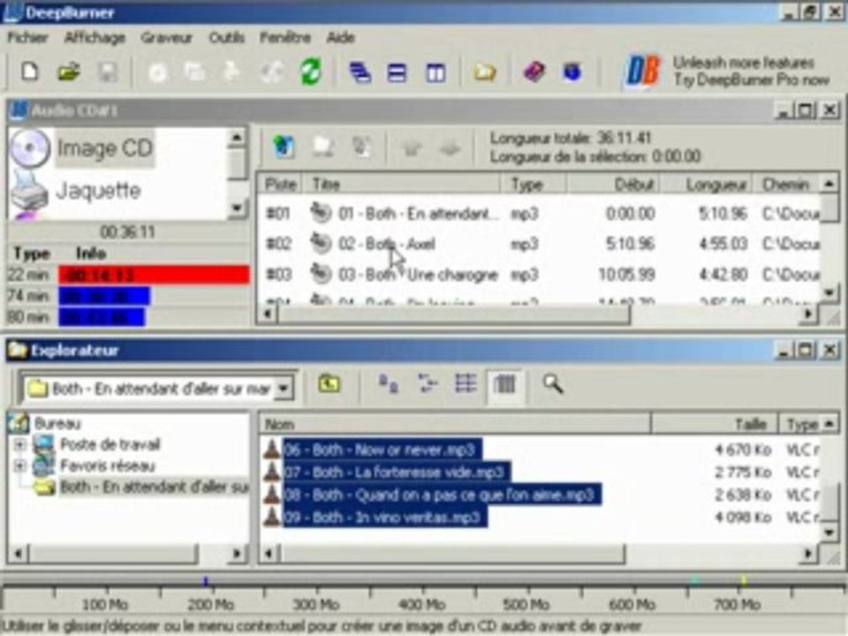The image size is (848, 636).
Task: Select file 07 - Both - La forteresse vide.mp3
Action: (x=396, y=472)
